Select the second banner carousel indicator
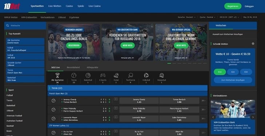265x136 pixels. 174,63
